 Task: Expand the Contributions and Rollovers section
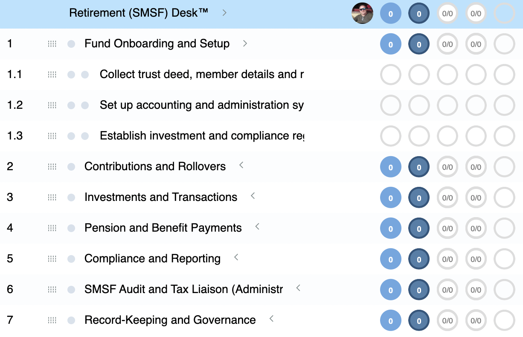click(x=241, y=166)
